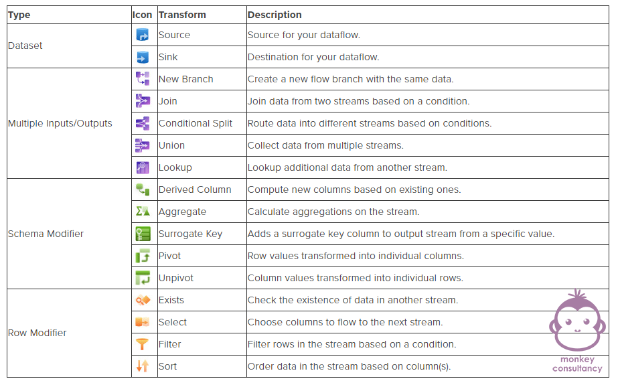Screen dimensions: 618x385
Task: Click the orange Filter funnel icon
Action: 143,344
